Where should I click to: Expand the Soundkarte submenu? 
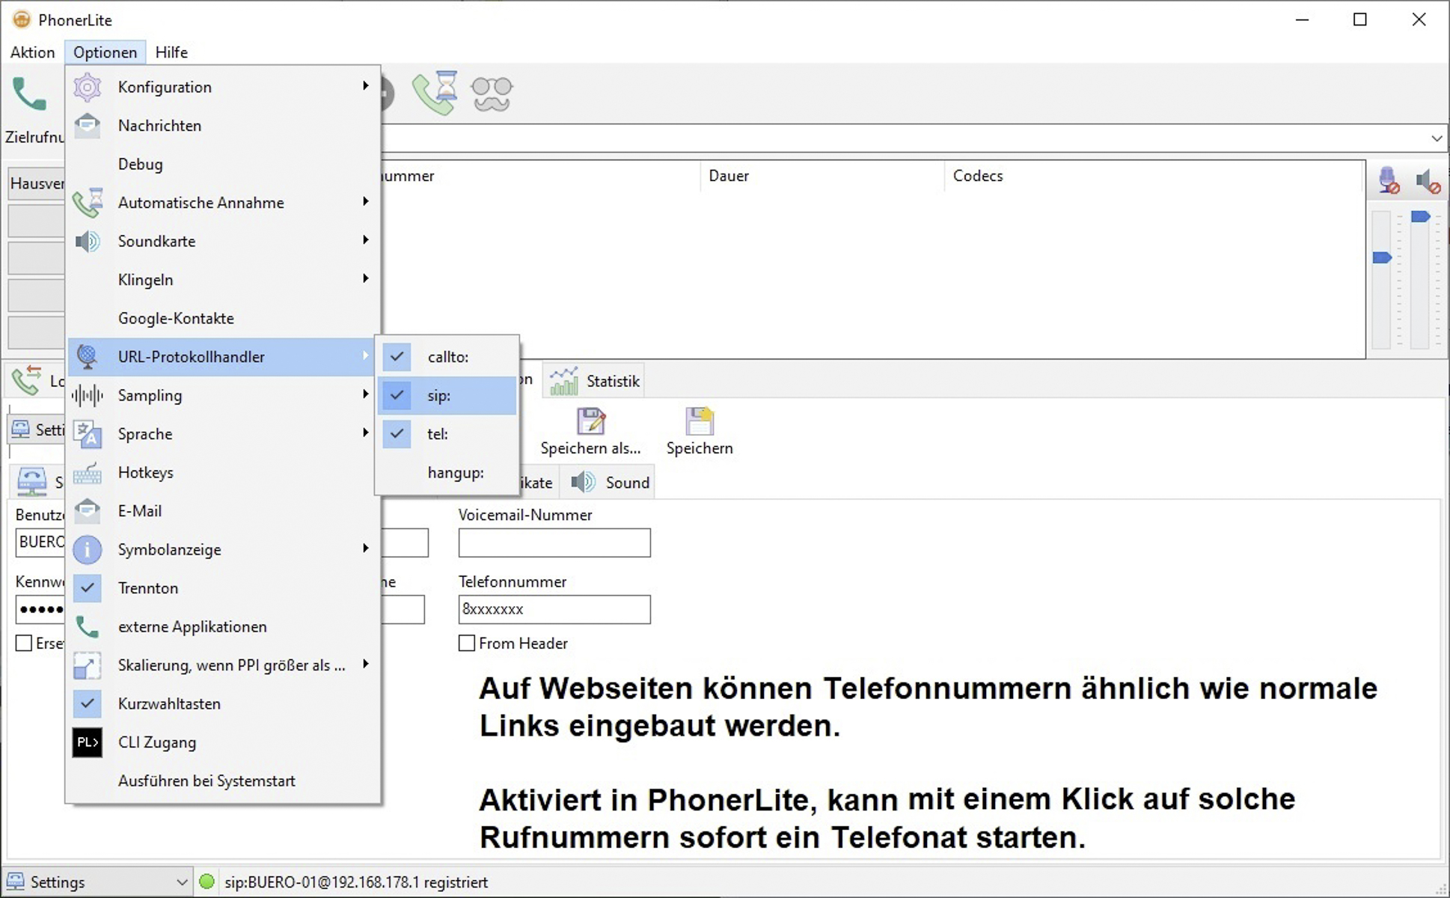click(x=223, y=241)
